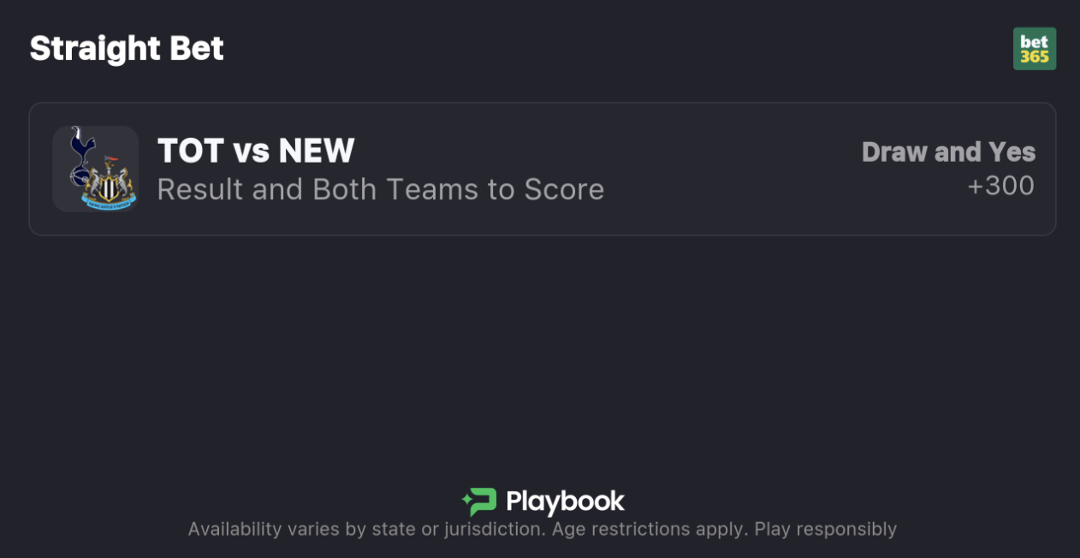Click the 'Age restrictions apply' notice
Viewport: 1080px width, 558px height.
[650, 529]
